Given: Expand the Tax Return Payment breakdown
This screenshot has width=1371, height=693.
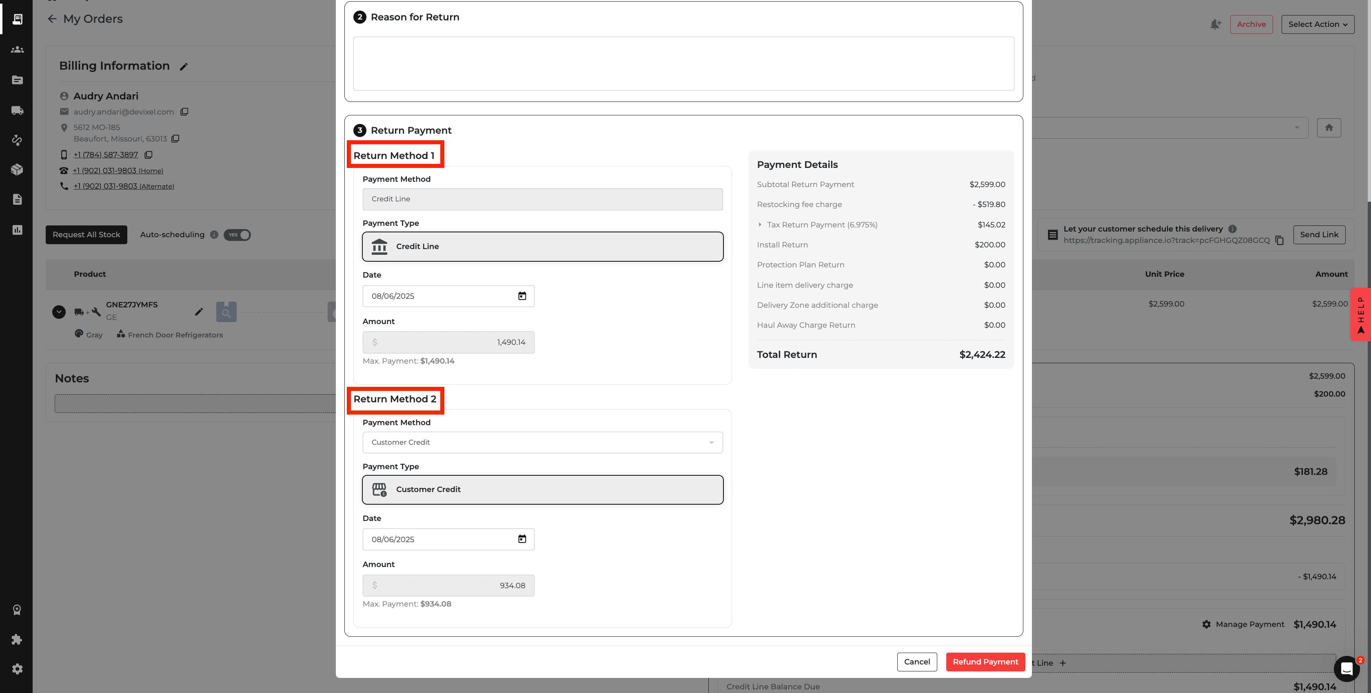Looking at the screenshot, I should click(760, 225).
